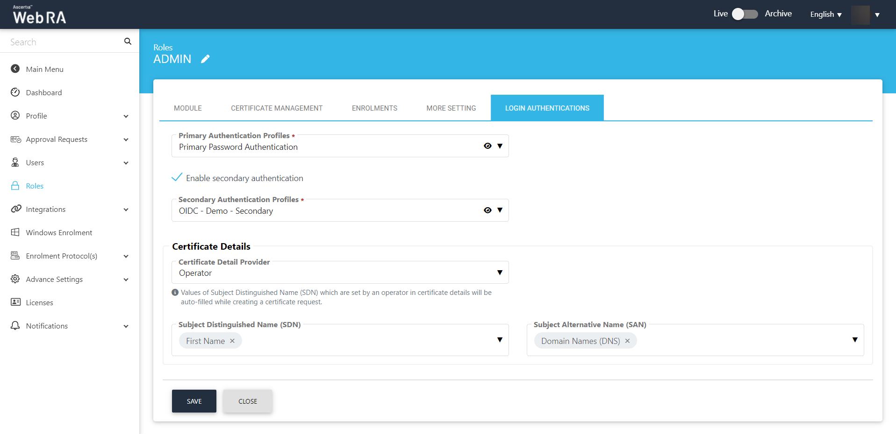Screen dimensions: 896x434
Task: Click the sidebar Search input field
Action: coord(63,42)
